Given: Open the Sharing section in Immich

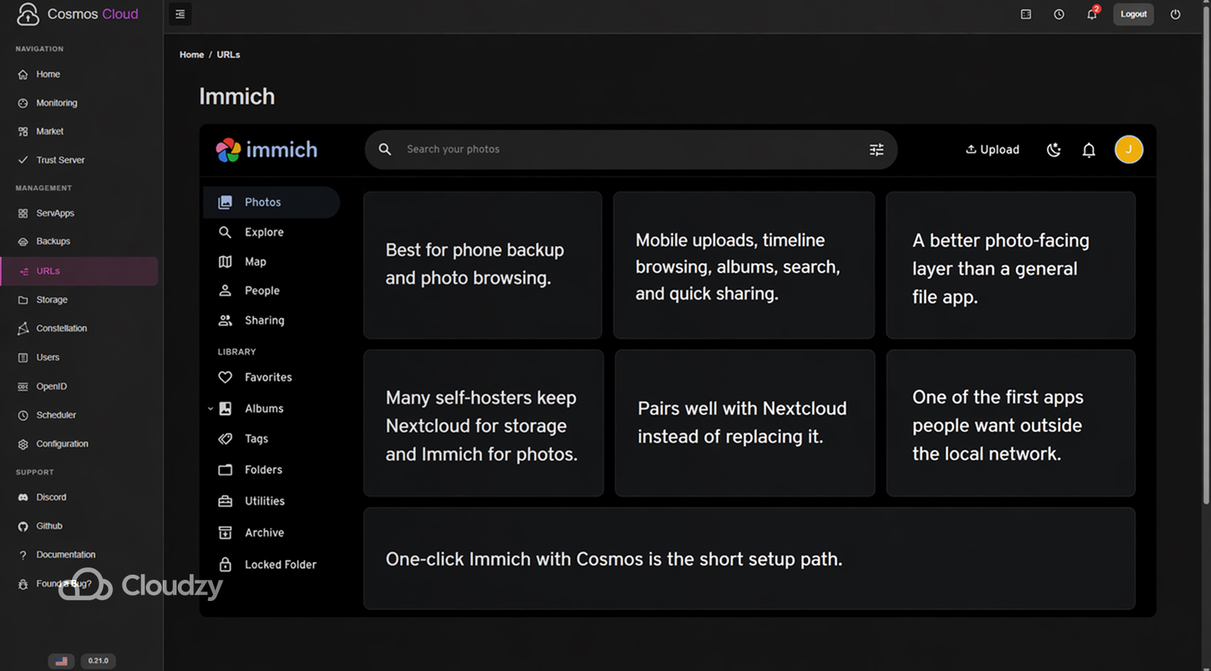Looking at the screenshot, I should [x=263, y=319].
